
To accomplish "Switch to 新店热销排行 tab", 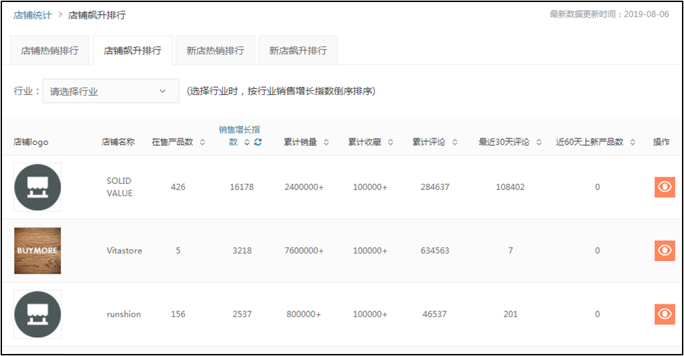I will (x=215, y=50).
